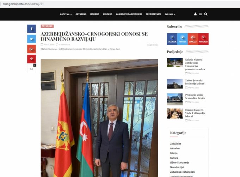Image resolution: width=240 pixels, height=177 pixels.
Task: Select Zadužbine in Kategorije list
Action: tap(176, 144)
